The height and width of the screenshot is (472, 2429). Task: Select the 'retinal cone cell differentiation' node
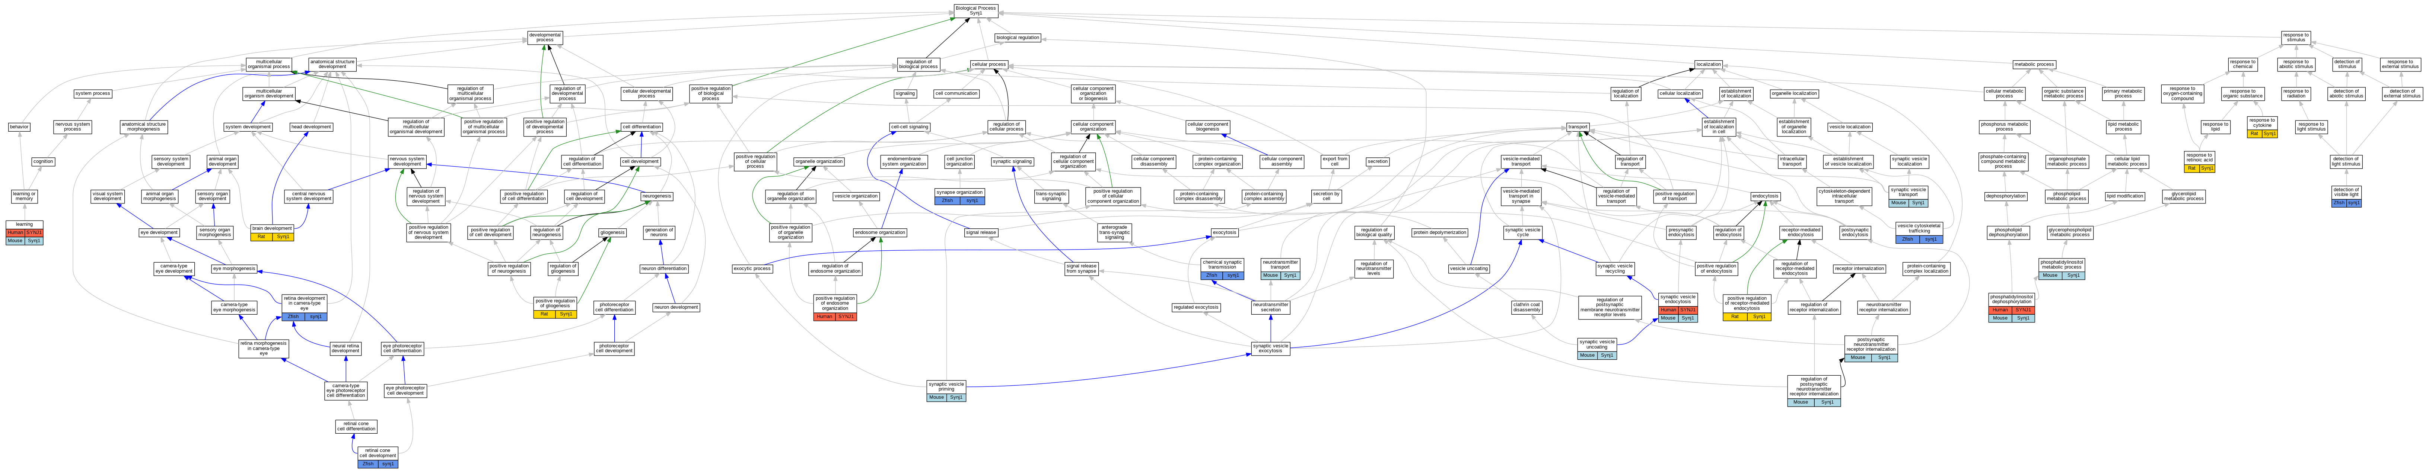[x=356, y=427]
